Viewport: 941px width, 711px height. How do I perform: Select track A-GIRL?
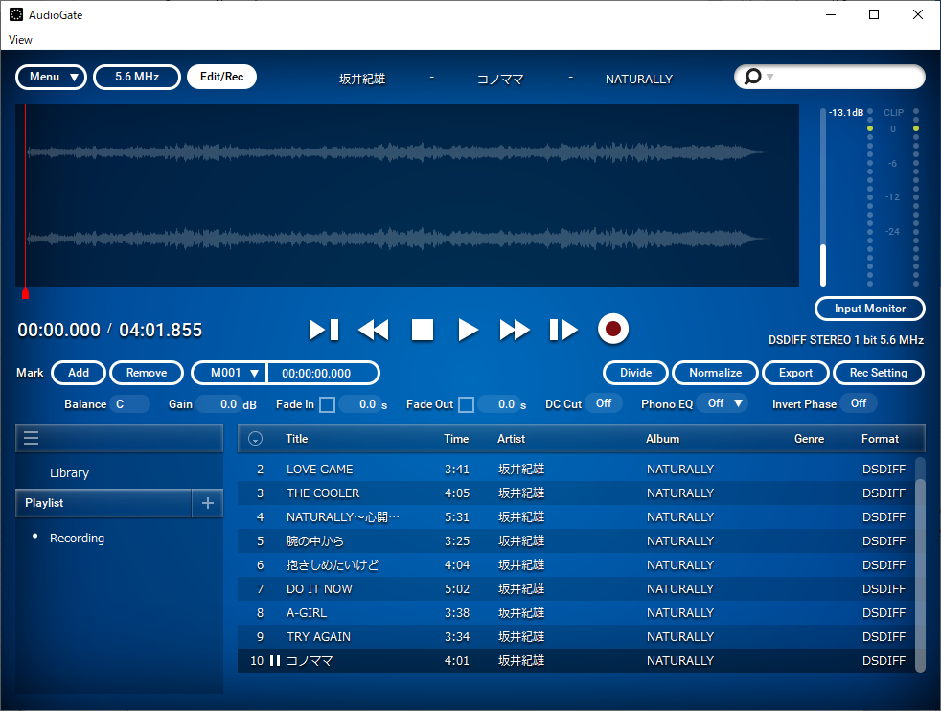tap(576, 613)
